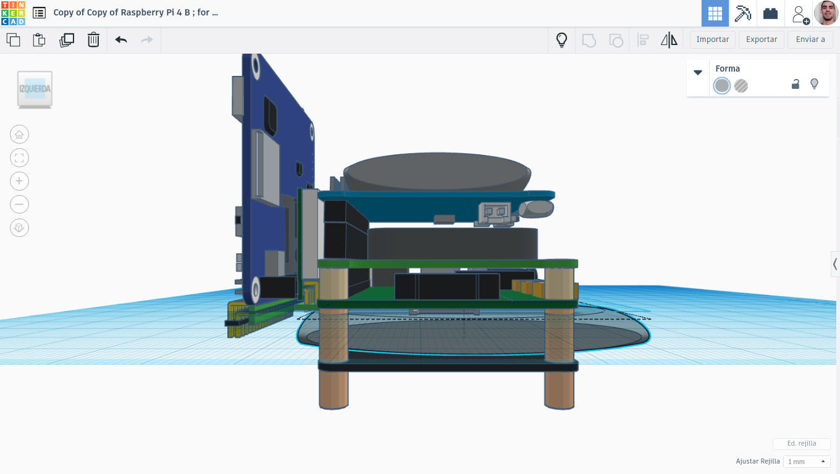Collapse the Forma inspector panel
The height and width of the screenshot is (474, 840).
click(x=698, y=72)
